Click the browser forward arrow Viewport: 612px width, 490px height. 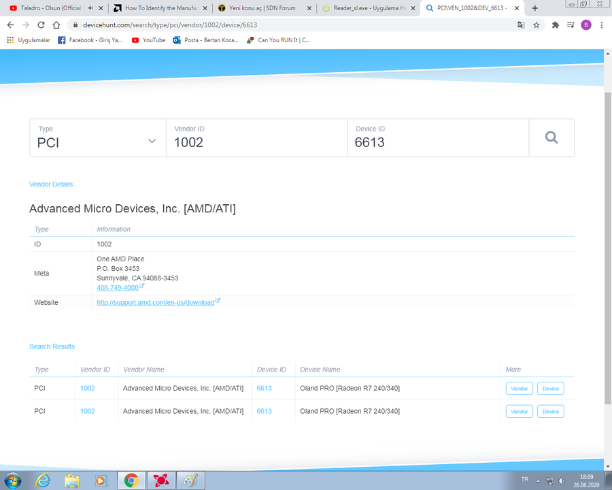tap(26, 25)
